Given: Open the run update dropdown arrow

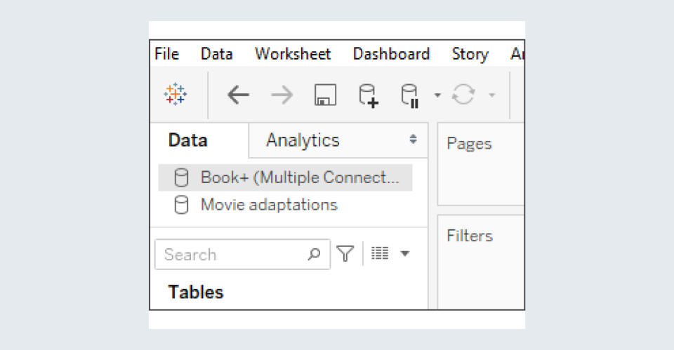Looking at the screenshot, I should 492,95.
